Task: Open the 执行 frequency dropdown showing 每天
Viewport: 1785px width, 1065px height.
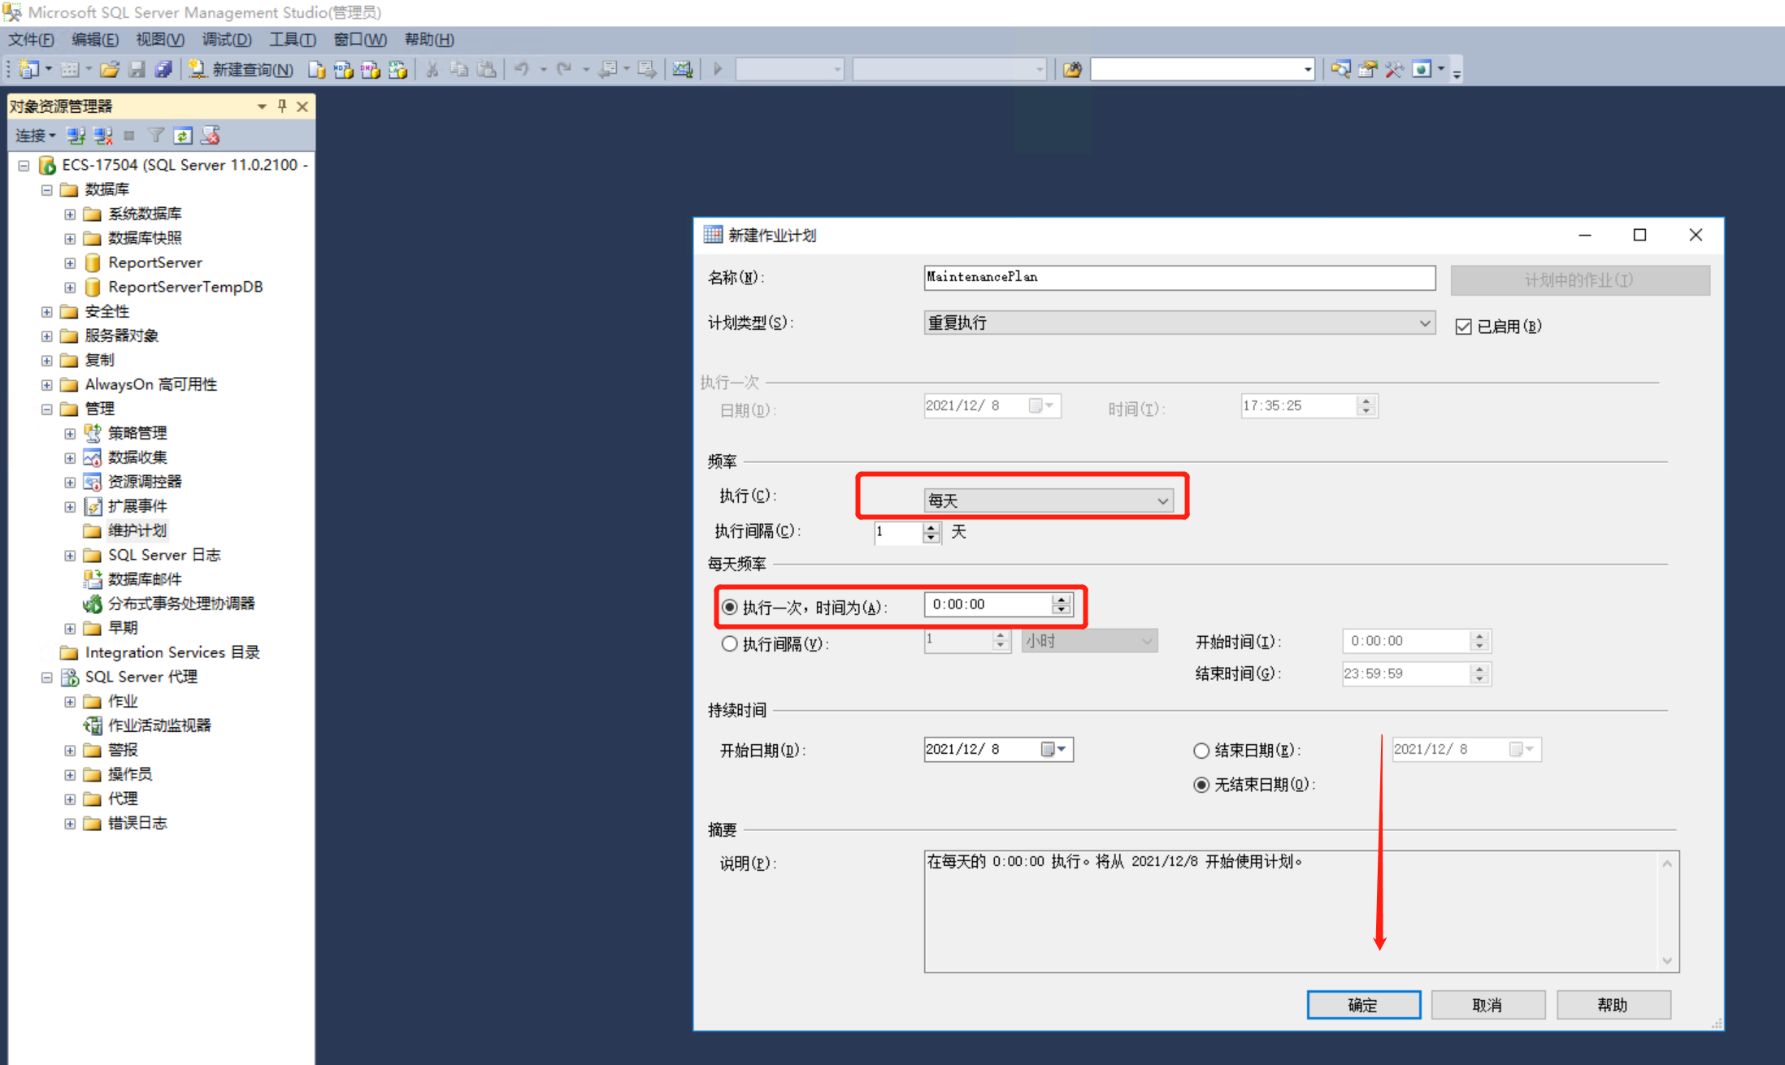Action: [x=1049, y=500]
